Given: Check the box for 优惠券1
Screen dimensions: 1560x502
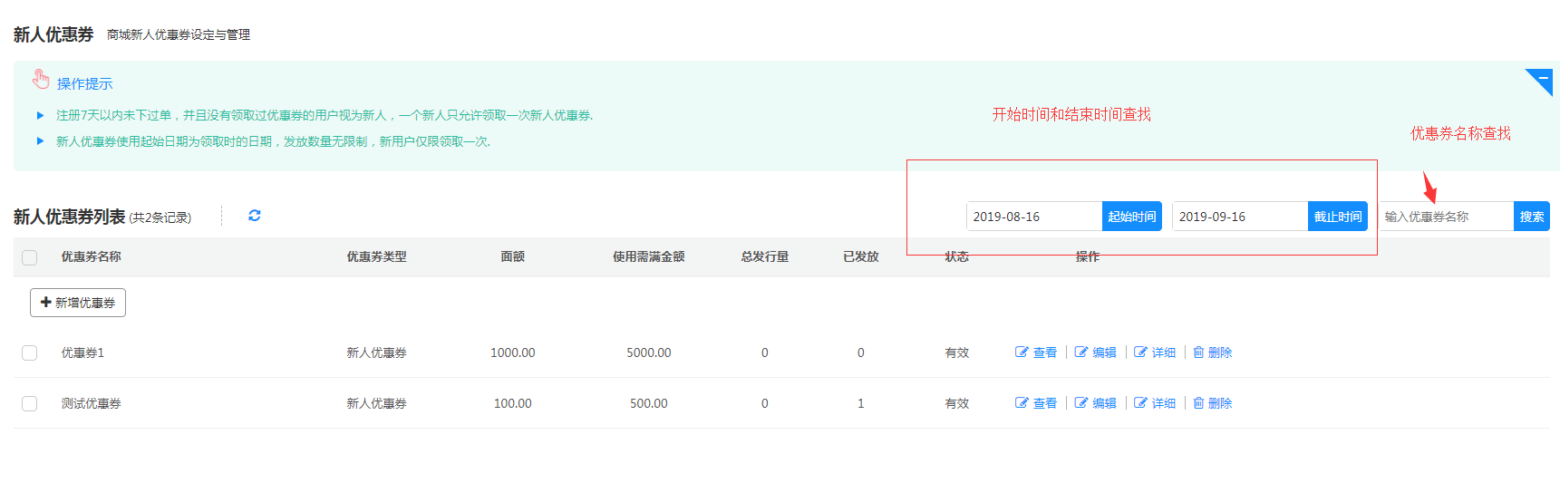Looking at the screenshot, I should click(30, 353).
